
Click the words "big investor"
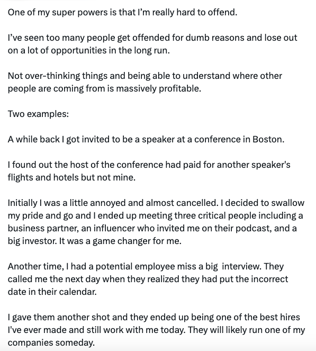click(32, 241)
